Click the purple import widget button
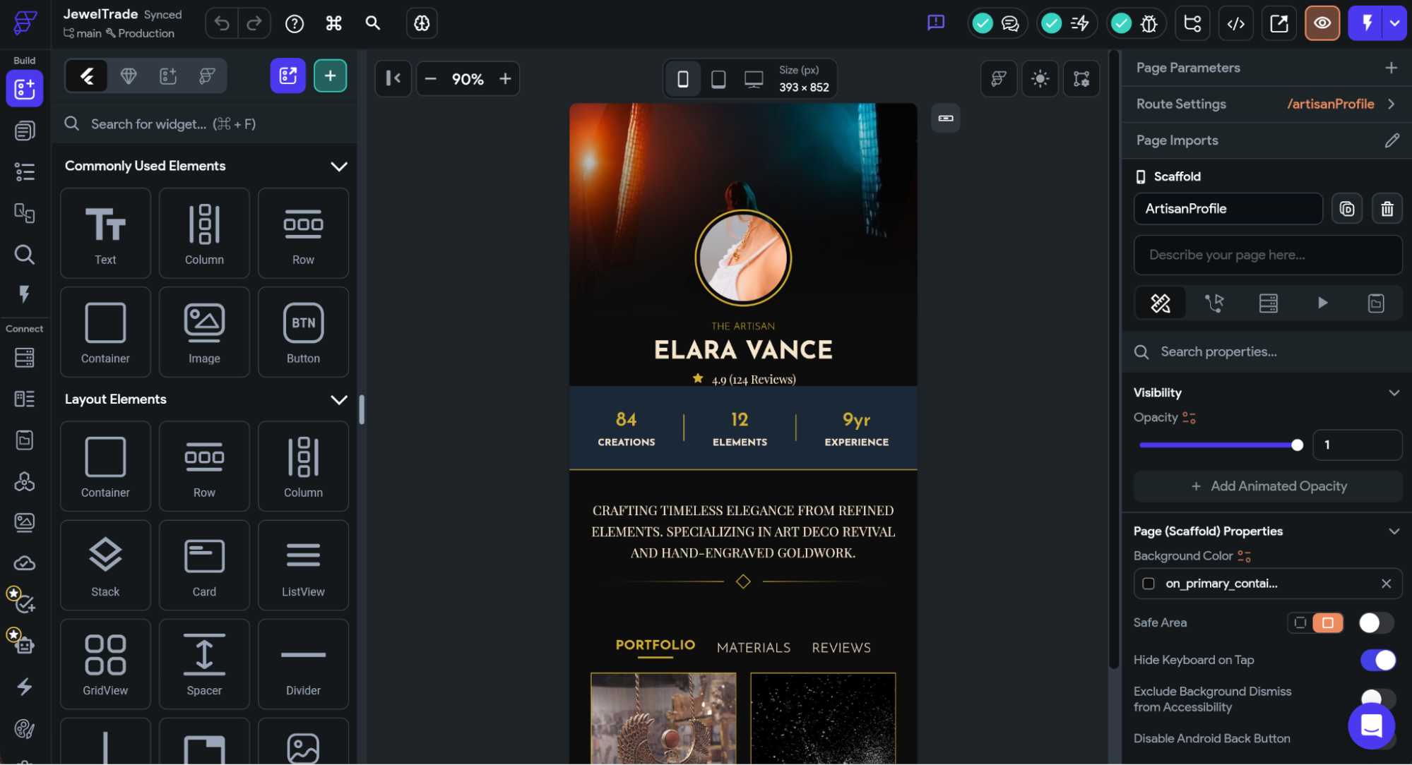Image resolution: width=1412 pixels, height=765 pixels. [x=288, y=76]
